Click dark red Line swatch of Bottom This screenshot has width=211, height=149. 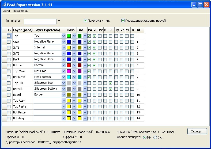click(80, 65)
